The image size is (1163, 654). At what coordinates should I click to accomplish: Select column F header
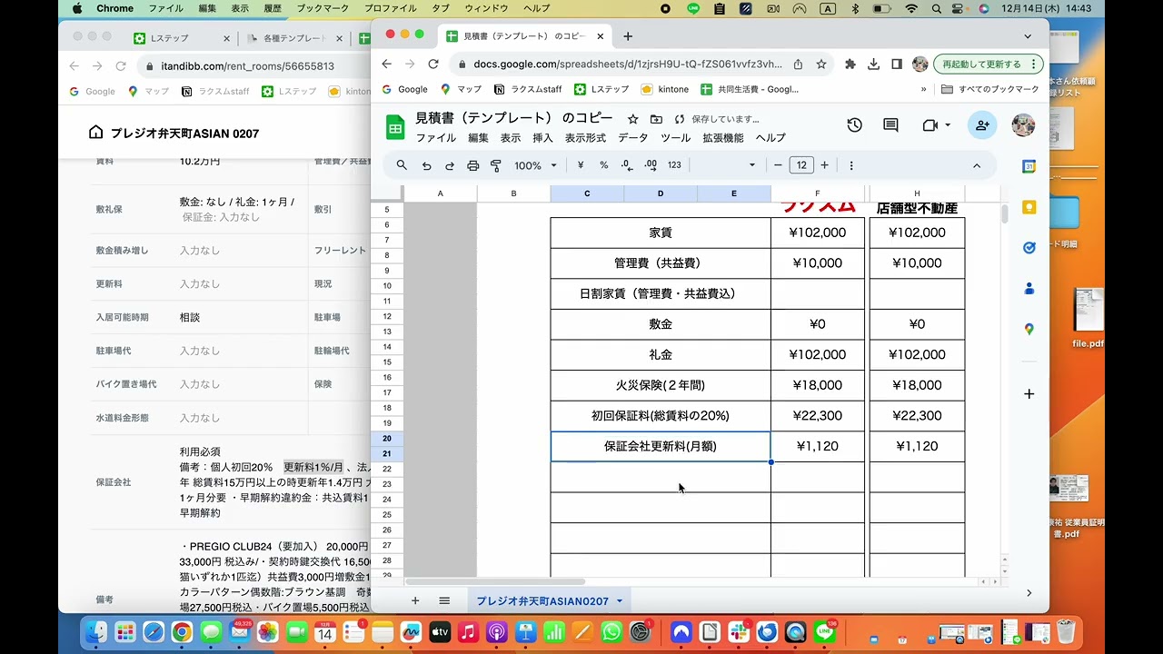[x=818, y=193]
